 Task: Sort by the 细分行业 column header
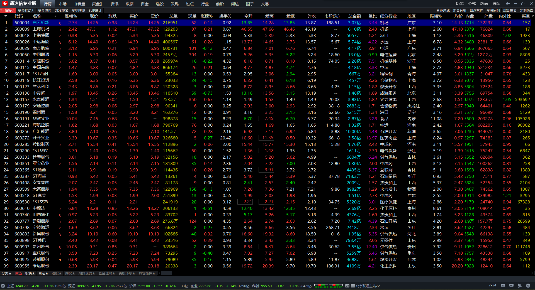[388, 16]
